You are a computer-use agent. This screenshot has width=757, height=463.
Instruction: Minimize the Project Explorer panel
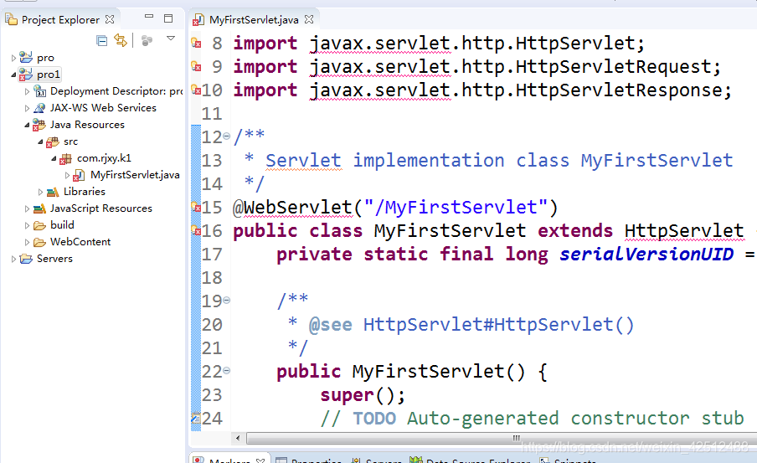(149, 17)
